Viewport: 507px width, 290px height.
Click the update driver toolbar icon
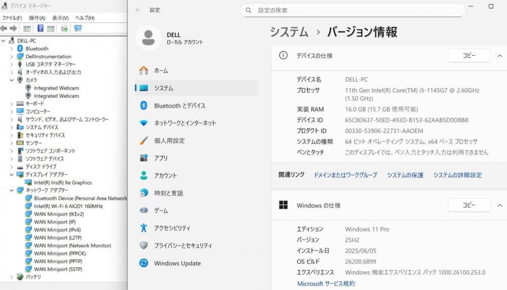click(64, 28)
